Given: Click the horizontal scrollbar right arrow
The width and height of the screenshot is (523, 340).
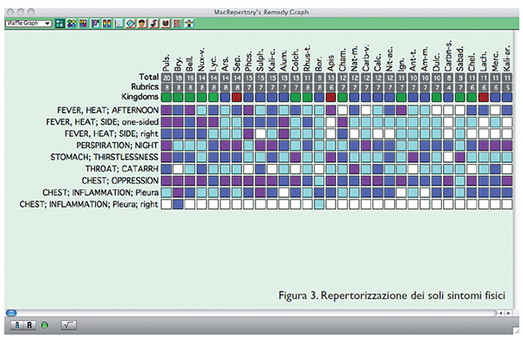Looking at the screenshot, I should pyautogui.click(x=509, y=313).
